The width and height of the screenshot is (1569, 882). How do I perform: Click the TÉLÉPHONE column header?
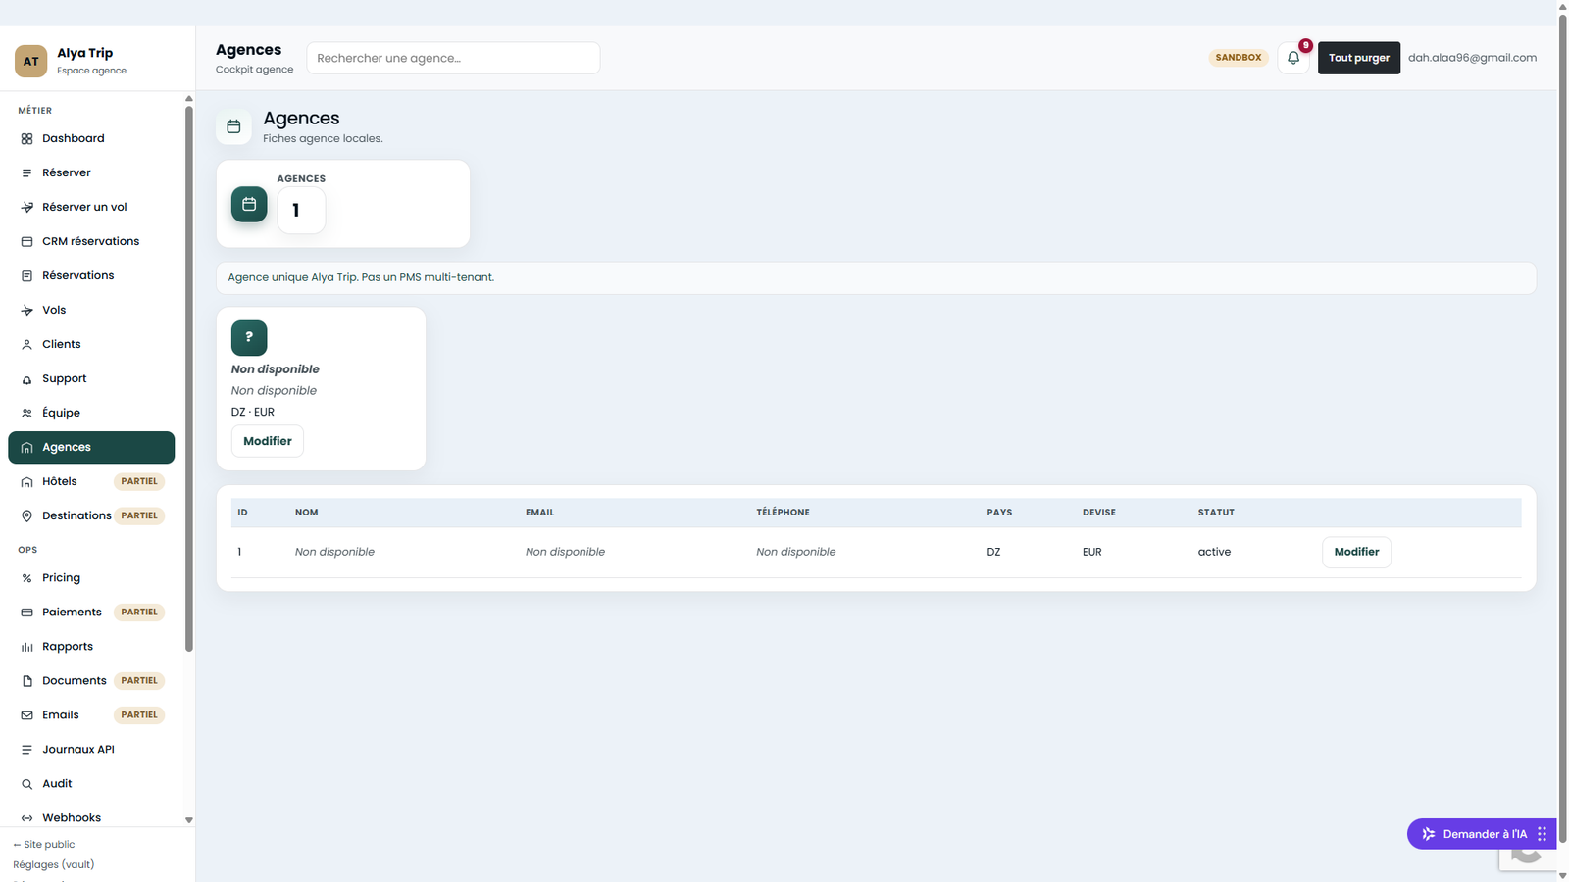pos(783,513)
